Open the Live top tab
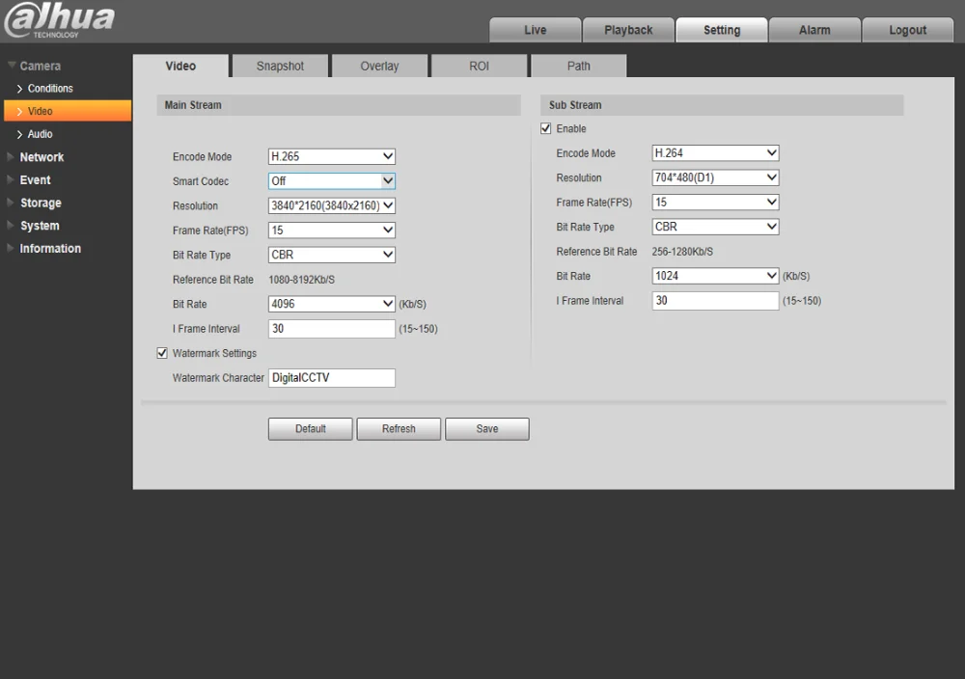This screenshot has width=965, height=679. [535, 30]
